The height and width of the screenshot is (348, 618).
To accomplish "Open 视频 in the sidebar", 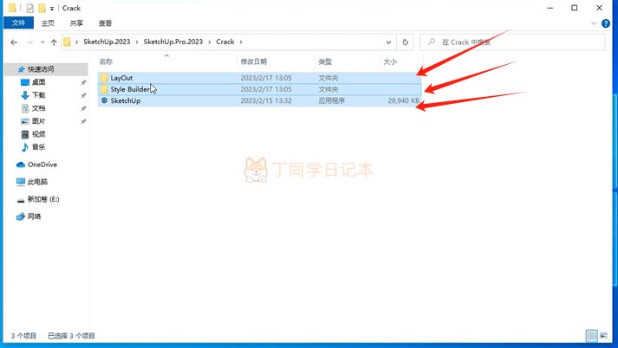I will (39, 134).
